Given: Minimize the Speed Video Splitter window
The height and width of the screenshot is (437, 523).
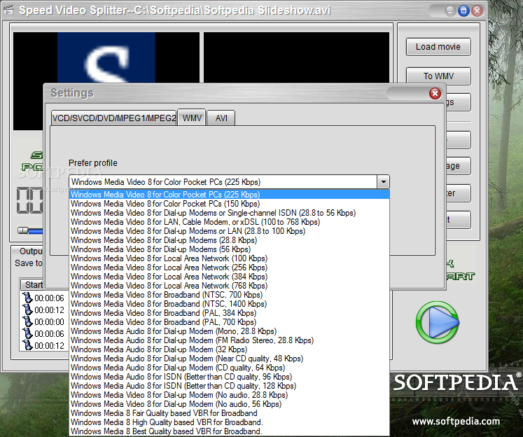Looking at the screenshot, I should click(450, 11).
